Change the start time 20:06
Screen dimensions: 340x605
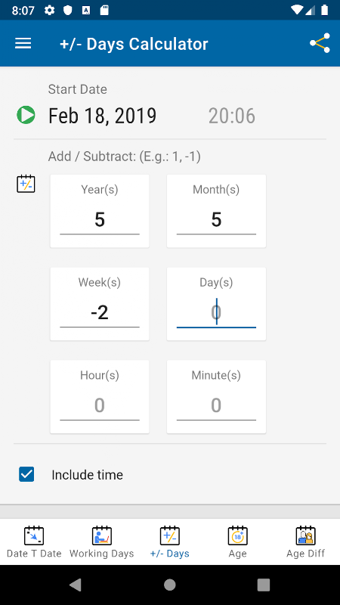click(232, 116)
